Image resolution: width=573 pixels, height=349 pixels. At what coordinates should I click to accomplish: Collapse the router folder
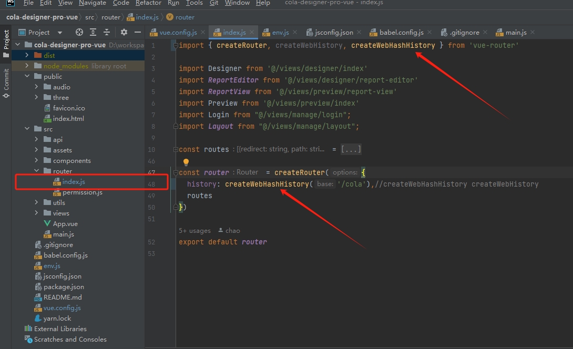[36, 171]
